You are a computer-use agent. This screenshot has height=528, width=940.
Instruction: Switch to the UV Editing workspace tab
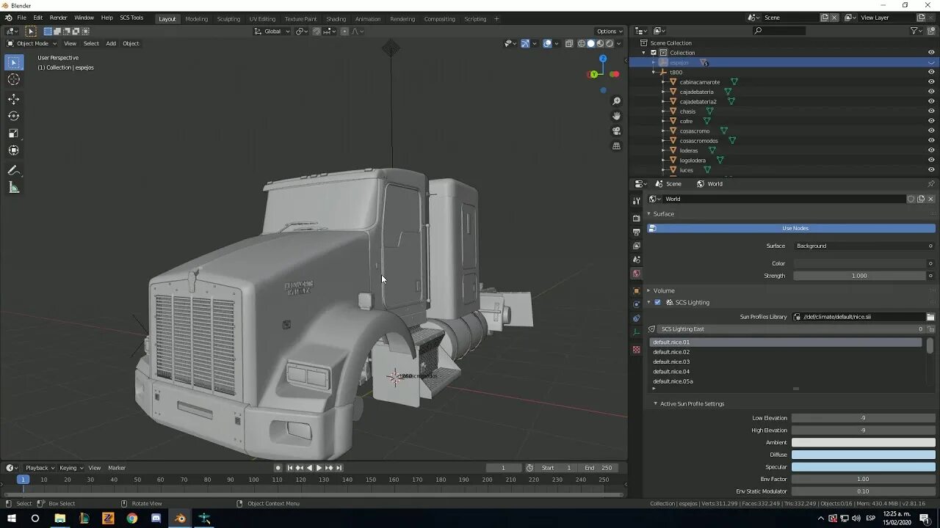click(262, 19)
